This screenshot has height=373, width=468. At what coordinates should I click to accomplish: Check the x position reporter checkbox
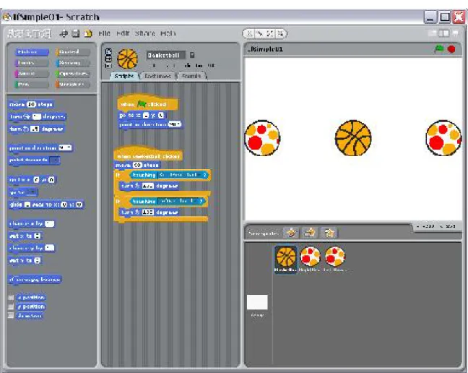(x=11, y=297)
